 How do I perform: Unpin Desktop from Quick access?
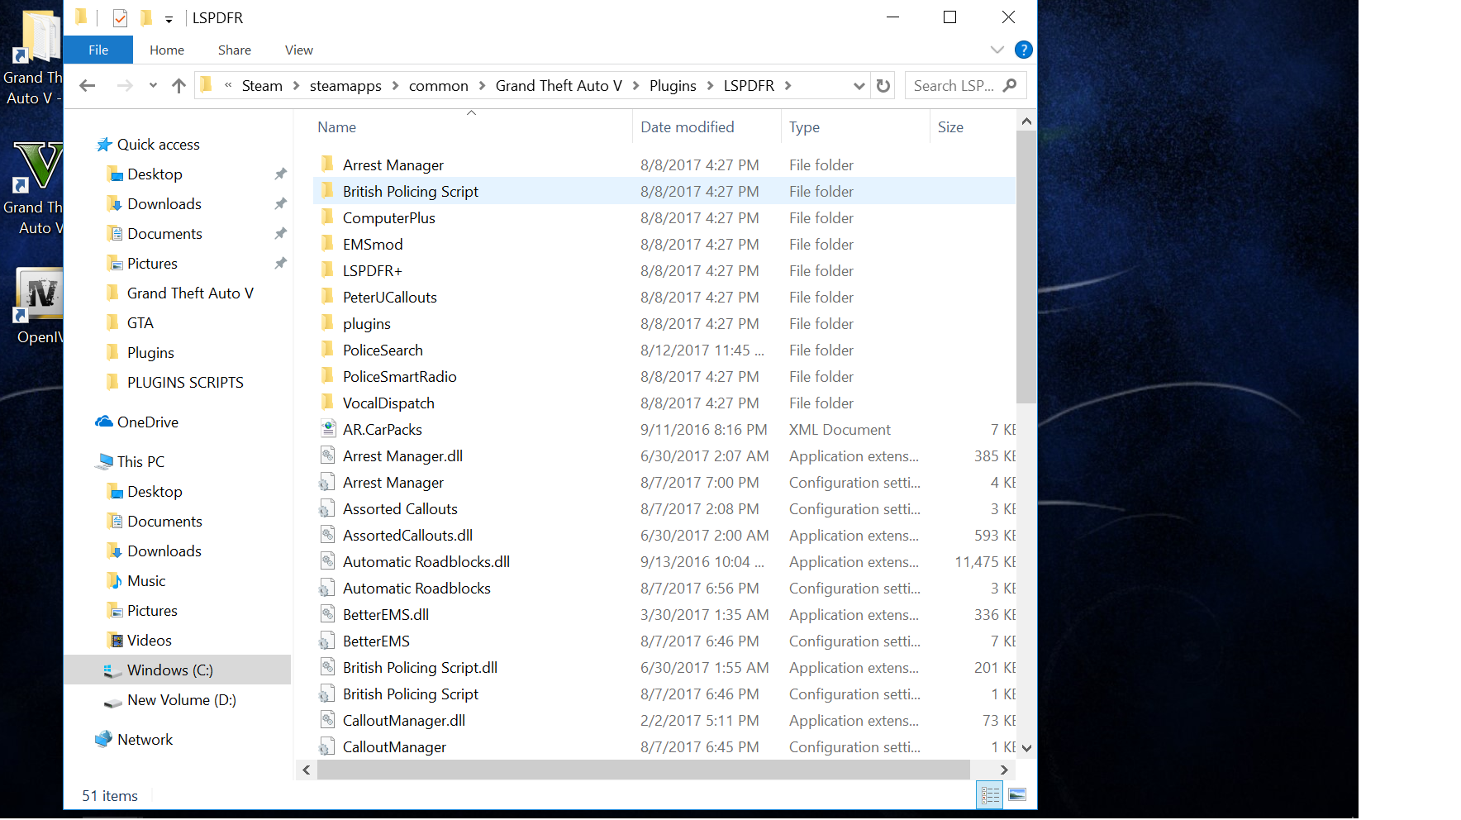(281, 174)
